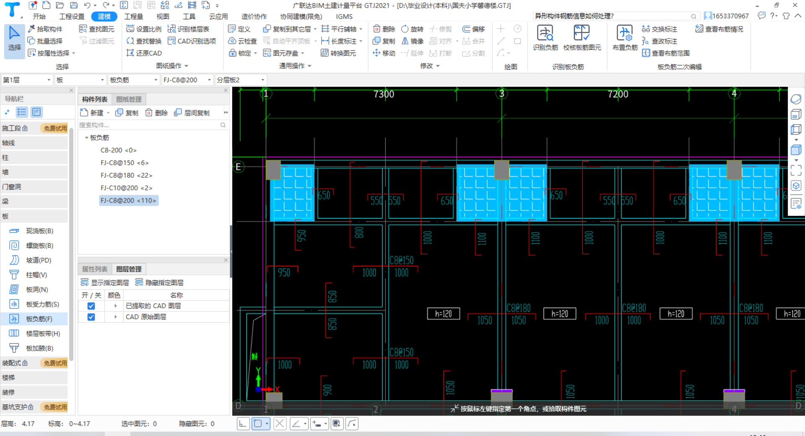
Task: Click 复制 in component list toolbar
Action: (x=127, y=113)
